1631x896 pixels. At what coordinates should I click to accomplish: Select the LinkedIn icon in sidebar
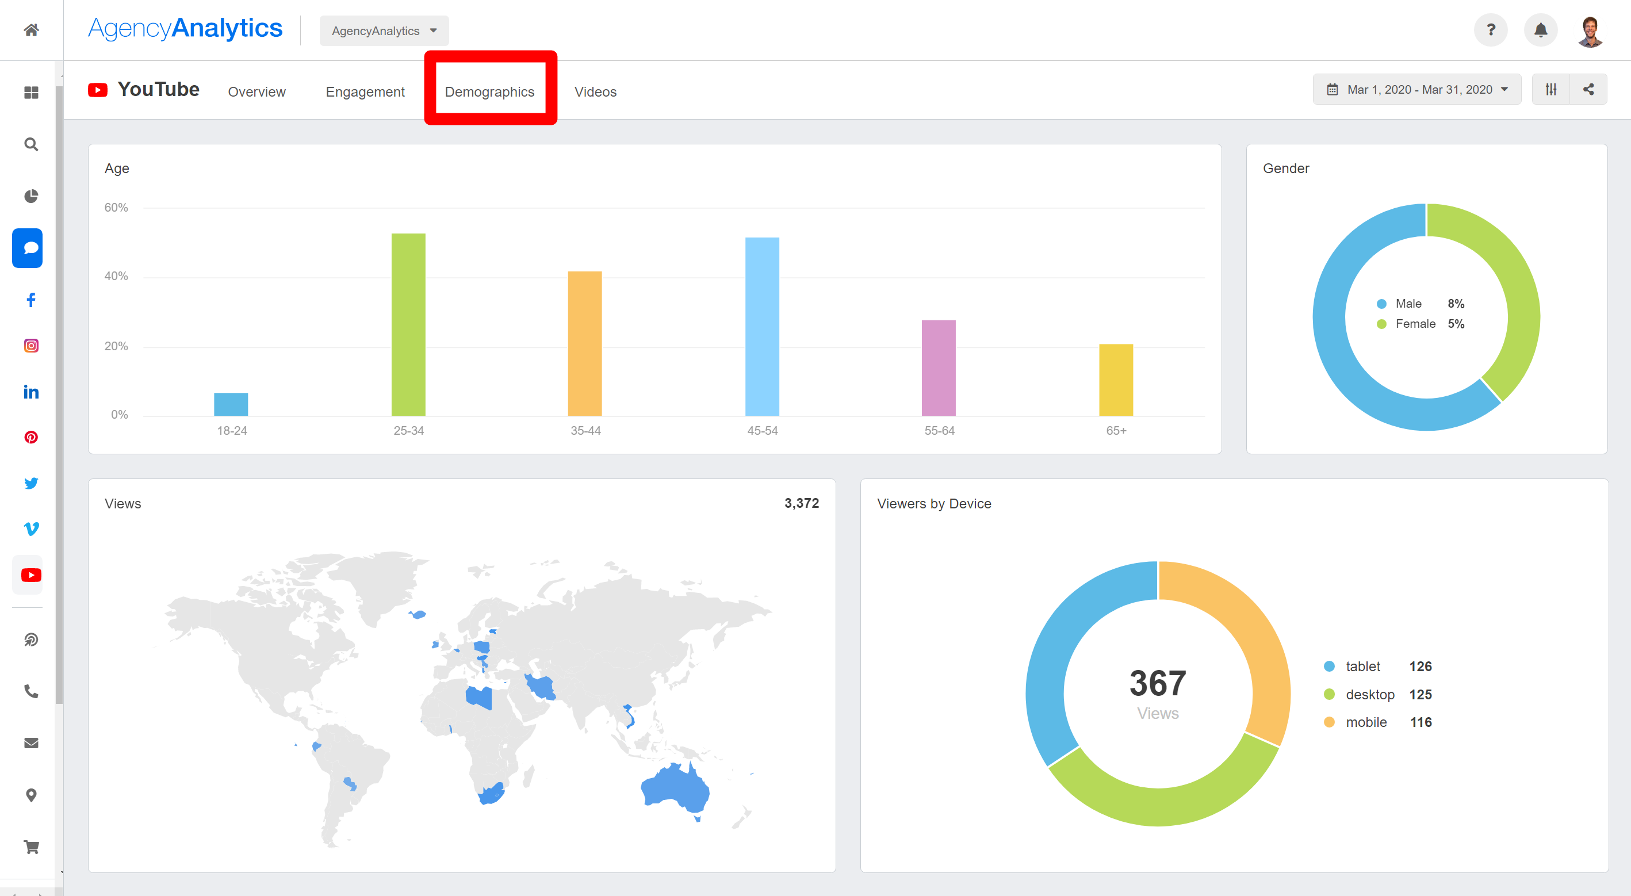click(x=31, y=392)
